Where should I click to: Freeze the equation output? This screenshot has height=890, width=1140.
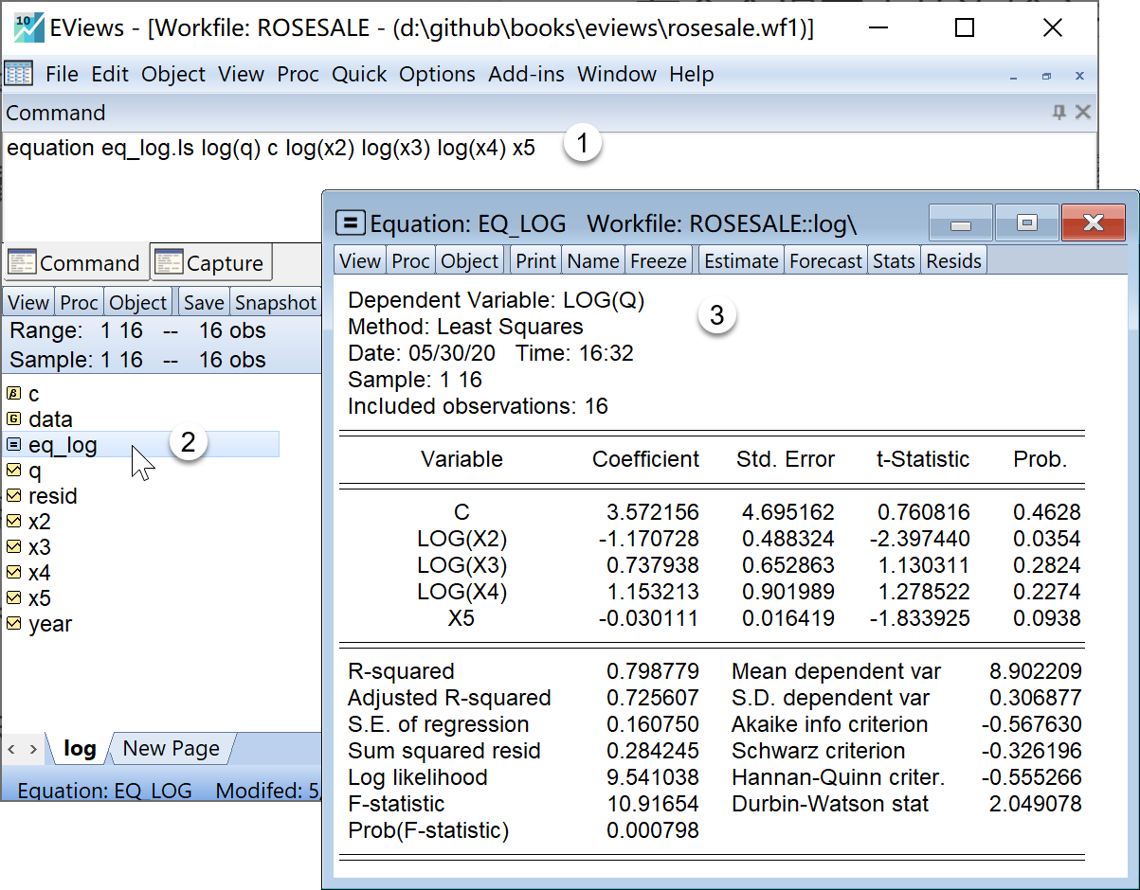coord(658,260)
